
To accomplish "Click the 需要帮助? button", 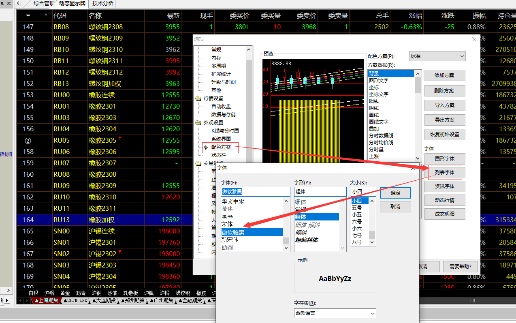I will click(x=460, y=266).
